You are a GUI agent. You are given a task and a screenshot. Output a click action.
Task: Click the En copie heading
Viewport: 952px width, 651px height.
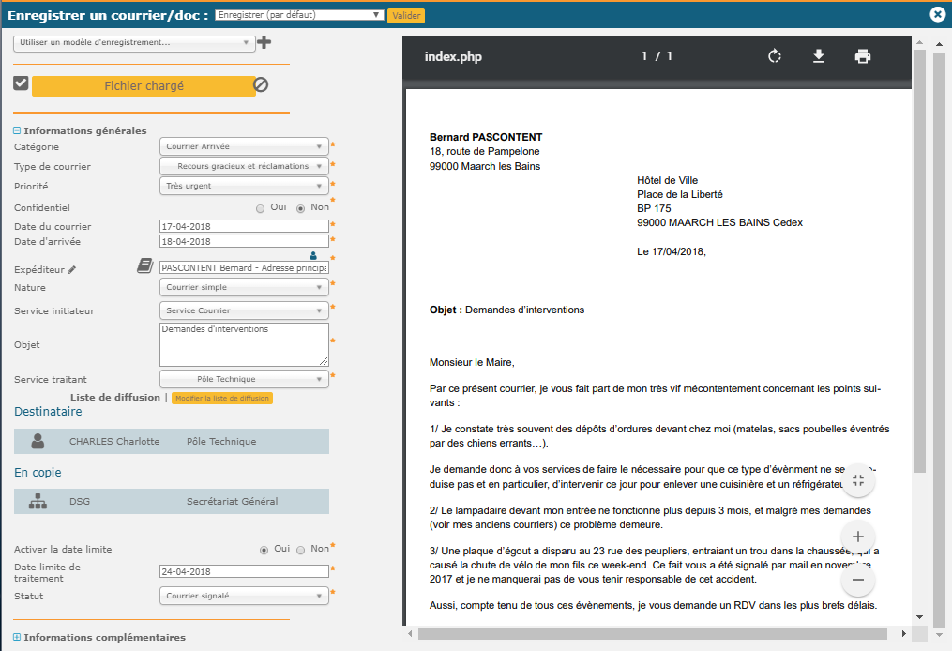click(x=38, y=473)
